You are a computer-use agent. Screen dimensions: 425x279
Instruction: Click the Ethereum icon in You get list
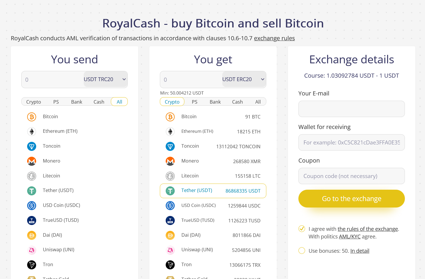(x=170, y=132)
